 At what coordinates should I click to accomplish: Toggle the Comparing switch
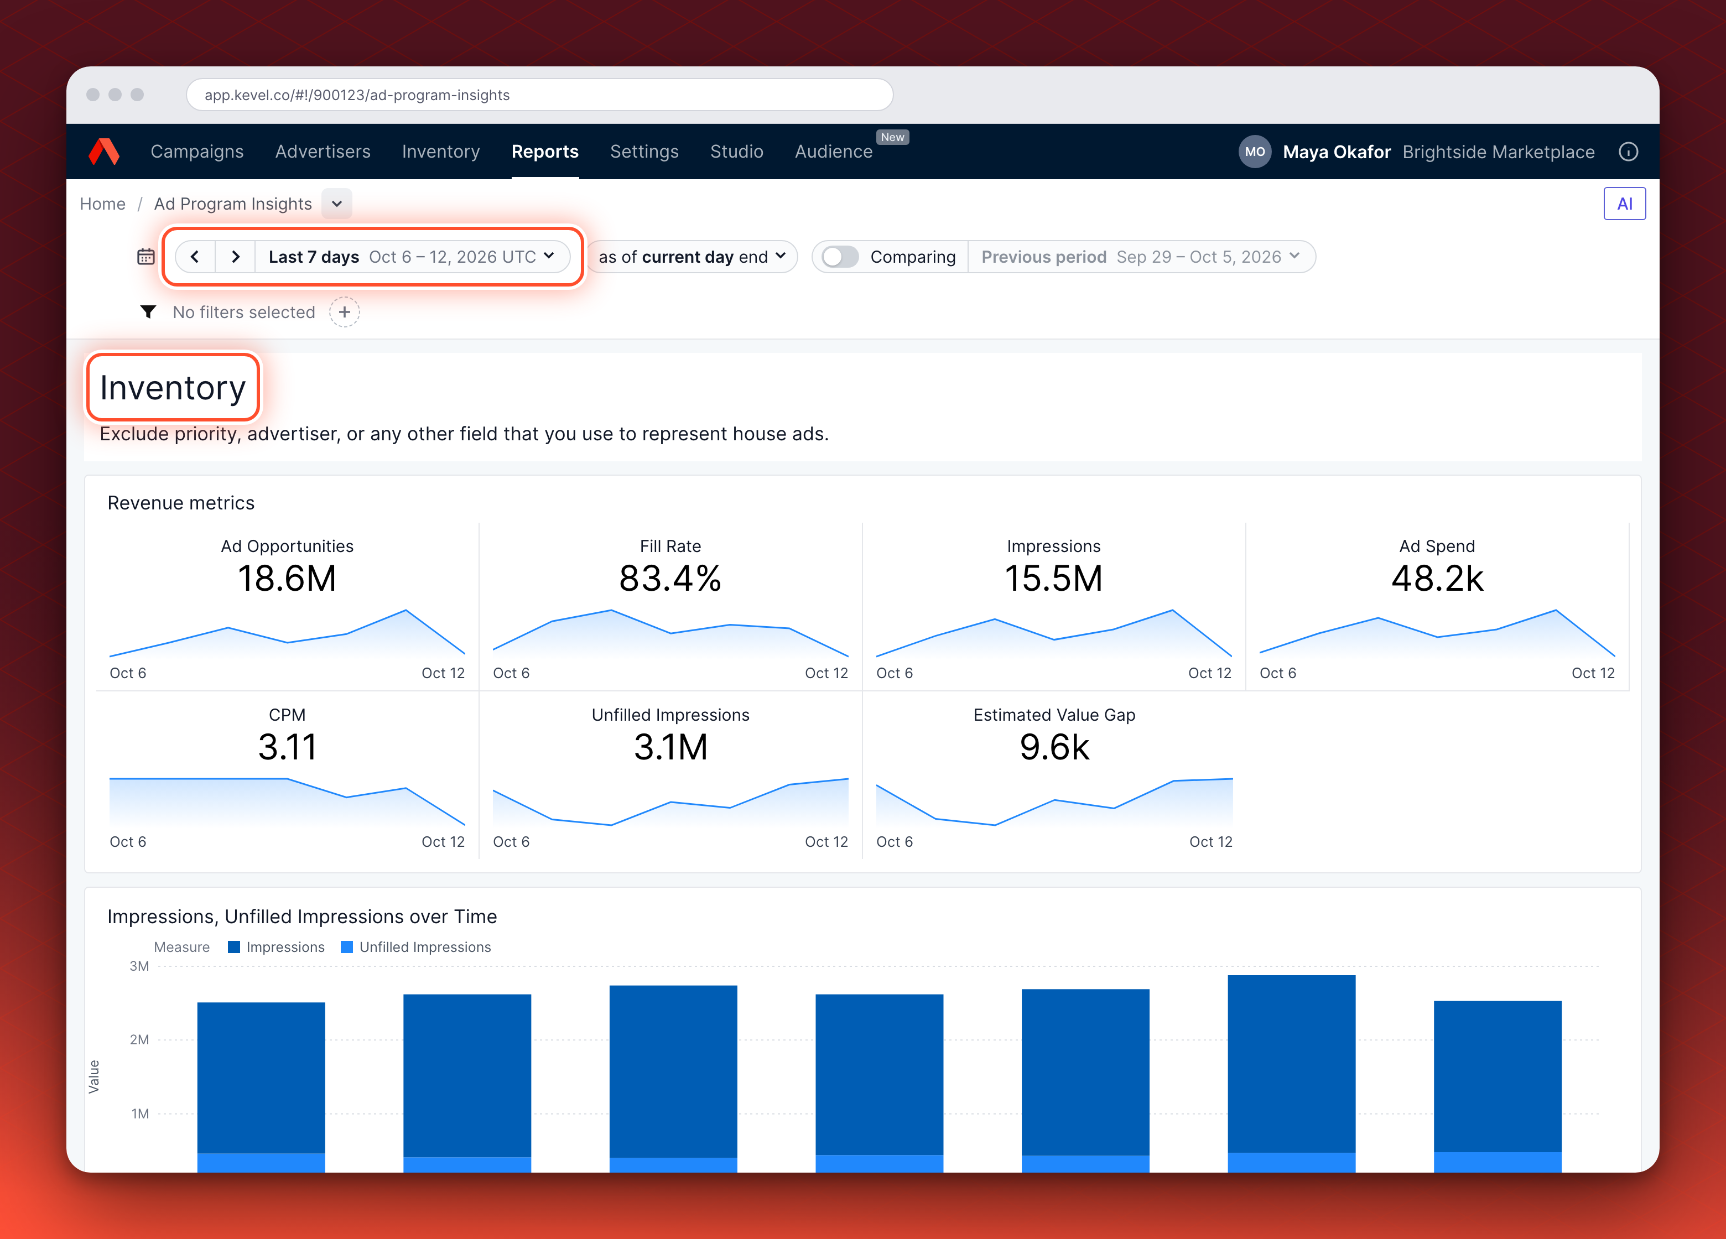840,257
